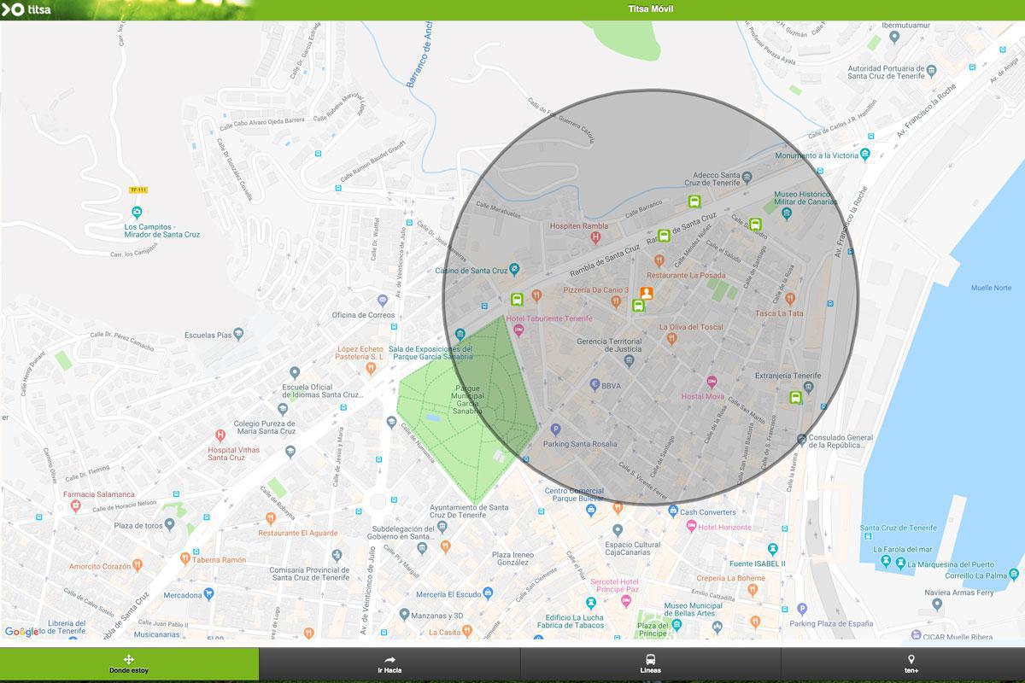Select the BBVA bank marker
This screenshot has width=1025, height=683.
(595, 385)
